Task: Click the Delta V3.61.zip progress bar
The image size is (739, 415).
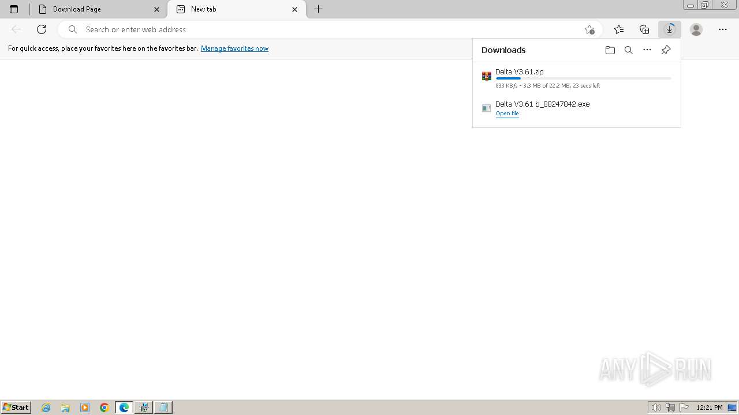Action: pyautogui.click(x=583, y=78)
